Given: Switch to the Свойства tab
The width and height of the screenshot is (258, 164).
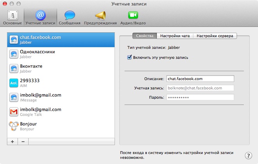Looking at the screenshot, I should tap(145, 36).
